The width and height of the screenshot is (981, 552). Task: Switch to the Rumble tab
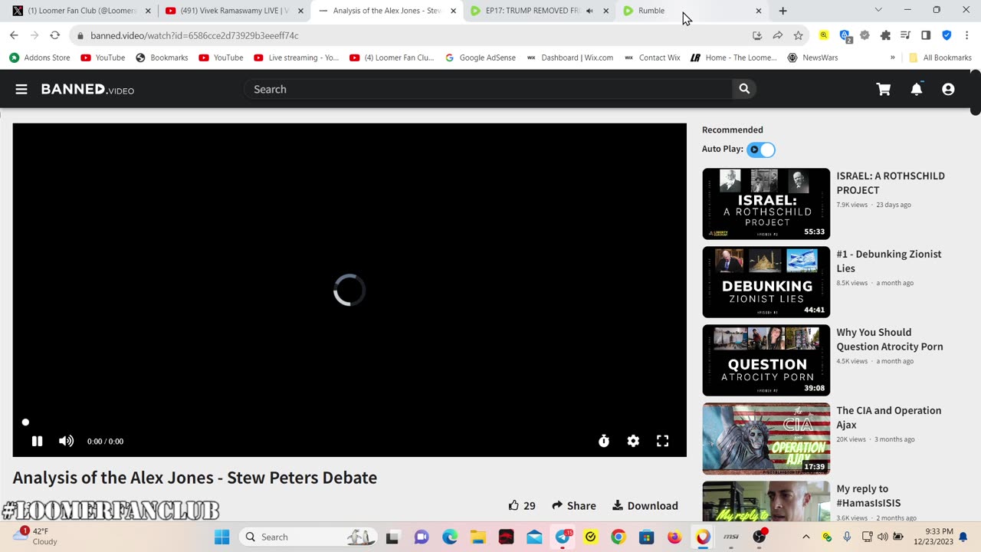pos(651,11)
